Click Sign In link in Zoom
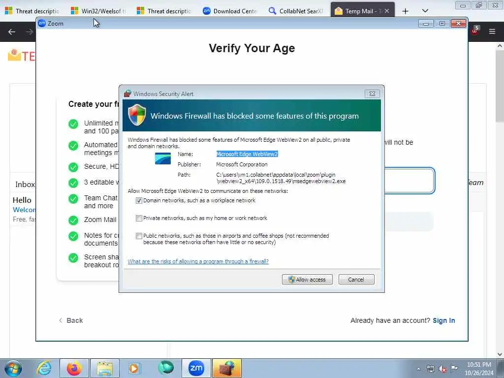The height and width of the screenshot is (378, 504). pos(443,320)
